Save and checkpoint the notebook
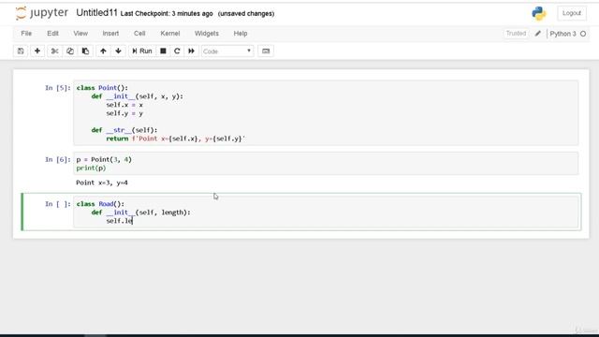Image resolution: width=599 pixels, height=337 pixels. pyautogui.click(x=21, y=51)
